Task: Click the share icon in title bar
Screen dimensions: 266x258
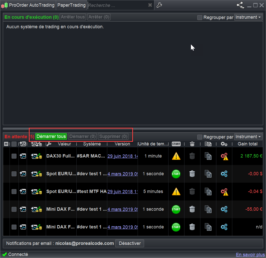Action: pos(240,5)
